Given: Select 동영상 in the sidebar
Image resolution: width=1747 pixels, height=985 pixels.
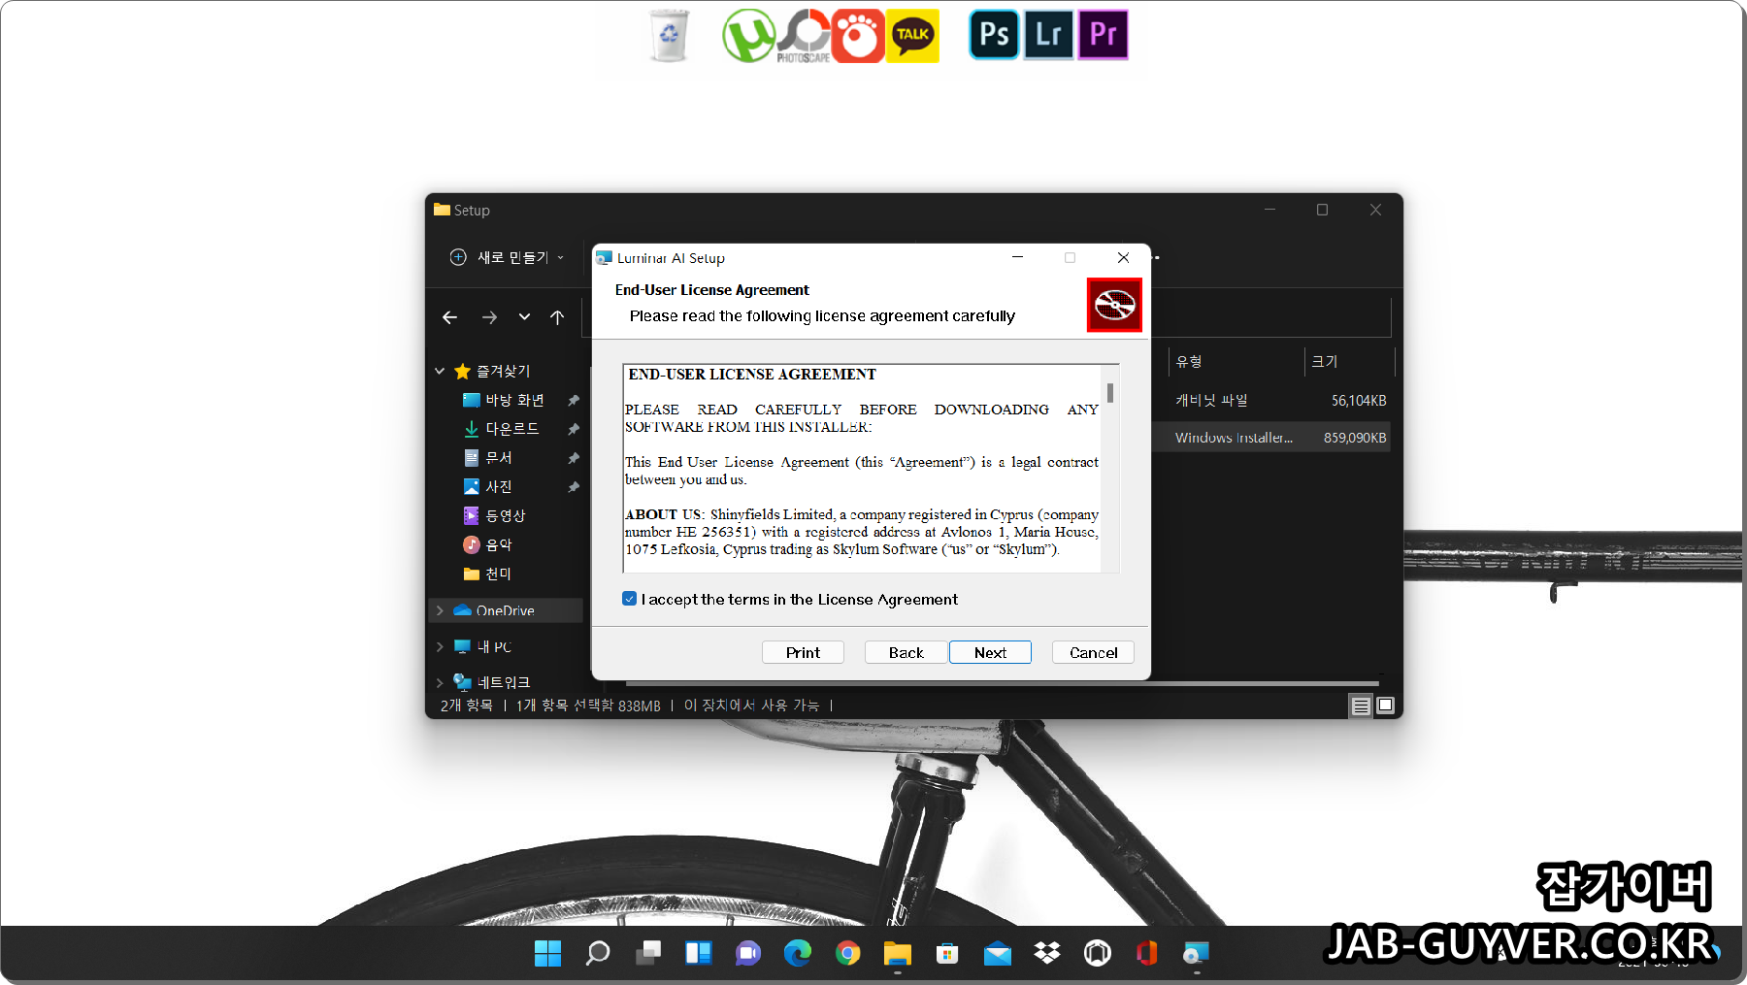Looking at the screenshot, I should 505,515.
